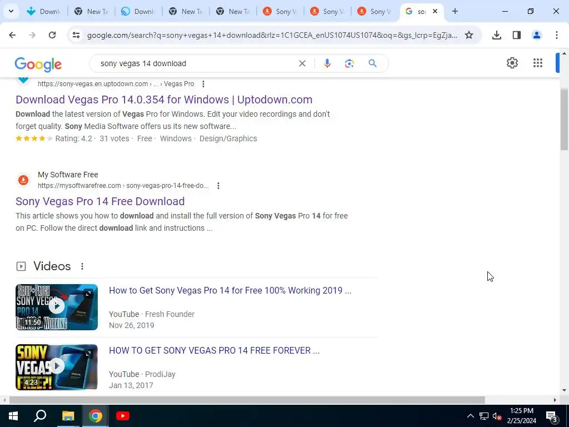
Task: Click the scroll right arrow
Action: 555,400
